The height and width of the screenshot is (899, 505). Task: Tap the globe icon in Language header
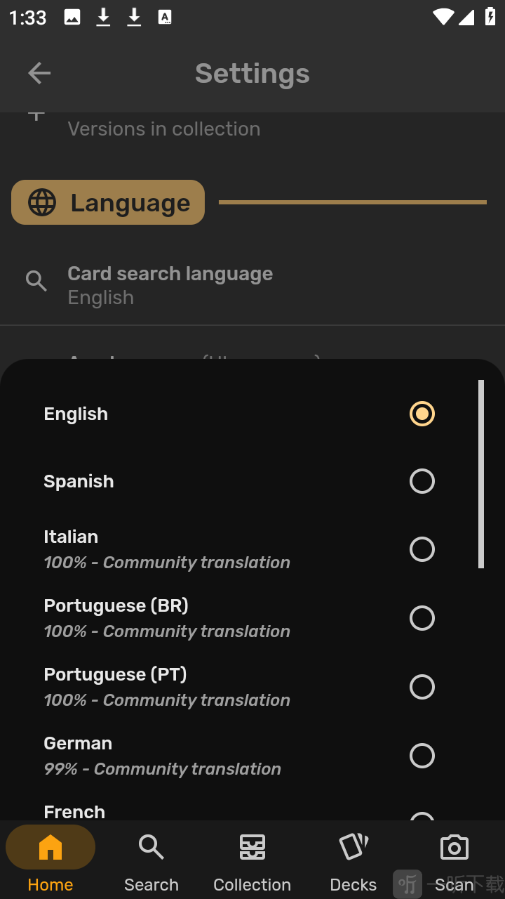pos(42,202)
